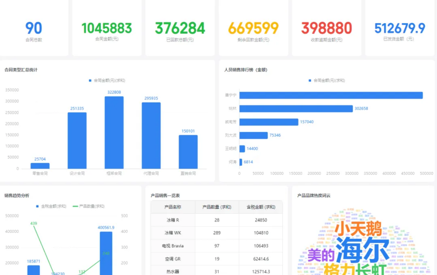The image size is (437, 275).
Task: Toggle 合同金额 legend in 人员销售排行榜 chart
Action: click(x=327, y=81)
